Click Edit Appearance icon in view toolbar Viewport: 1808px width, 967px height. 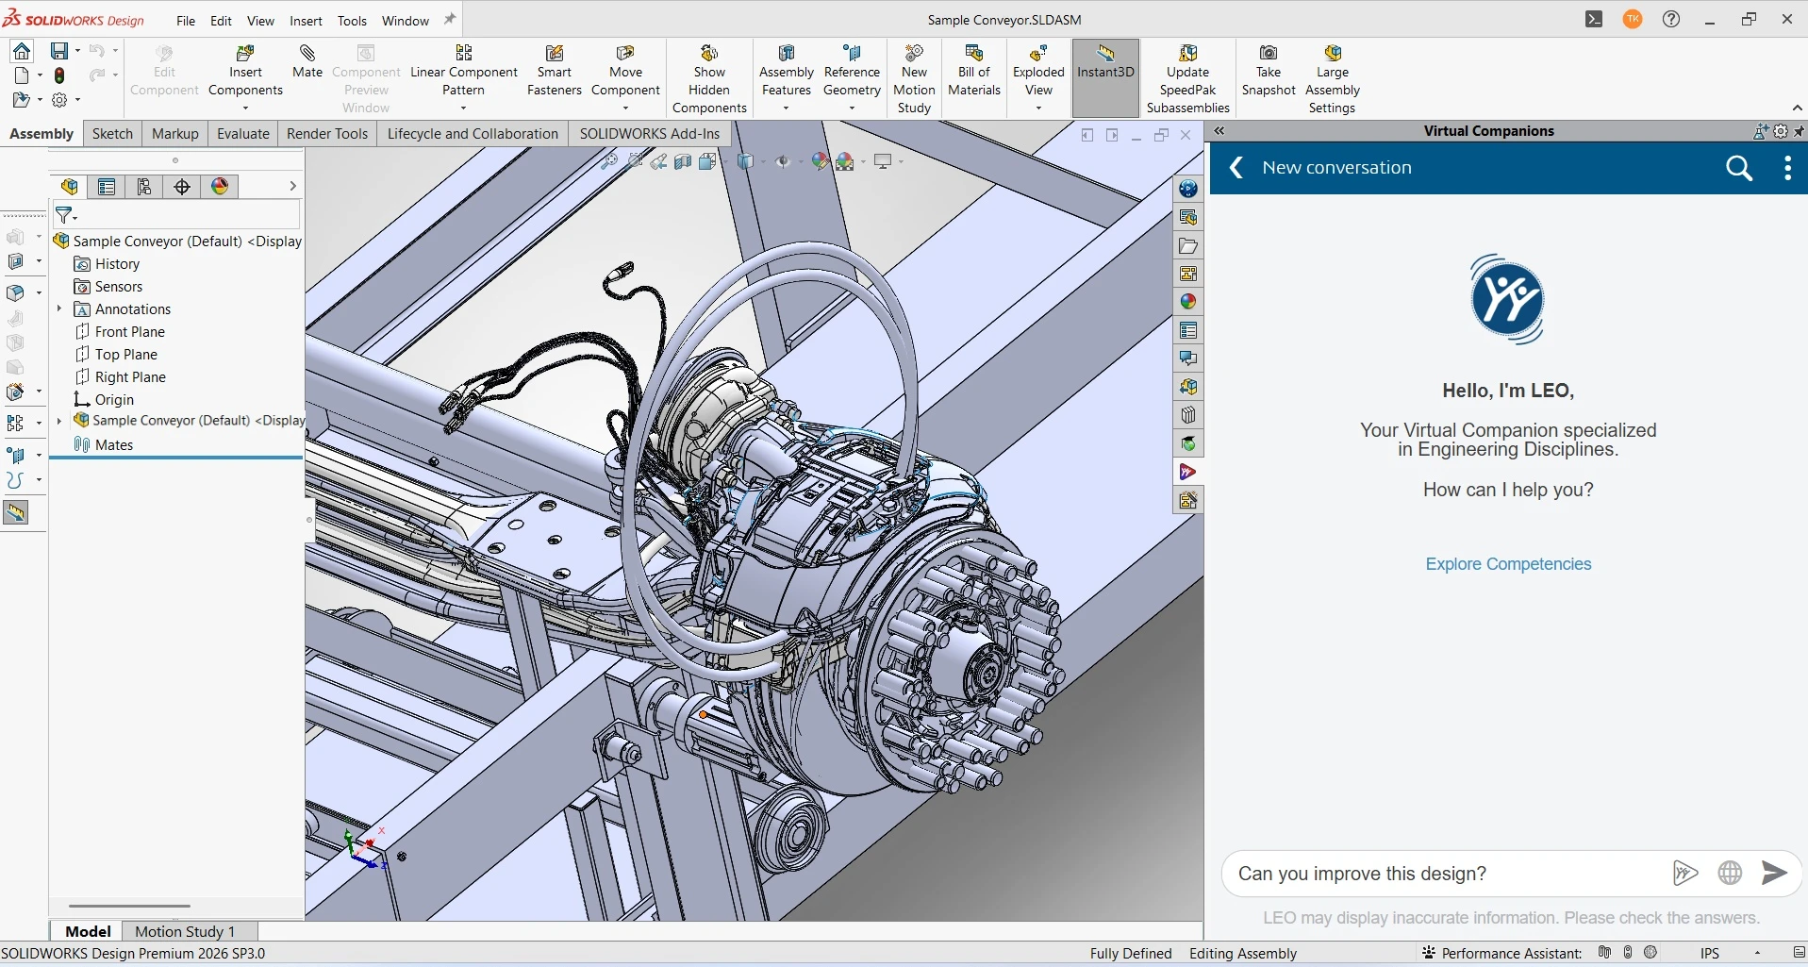click(820, 161)
